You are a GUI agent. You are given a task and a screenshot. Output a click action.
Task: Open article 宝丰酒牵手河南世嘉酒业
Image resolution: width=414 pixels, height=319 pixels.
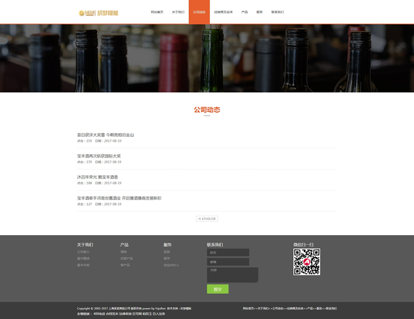pos(119,198)
